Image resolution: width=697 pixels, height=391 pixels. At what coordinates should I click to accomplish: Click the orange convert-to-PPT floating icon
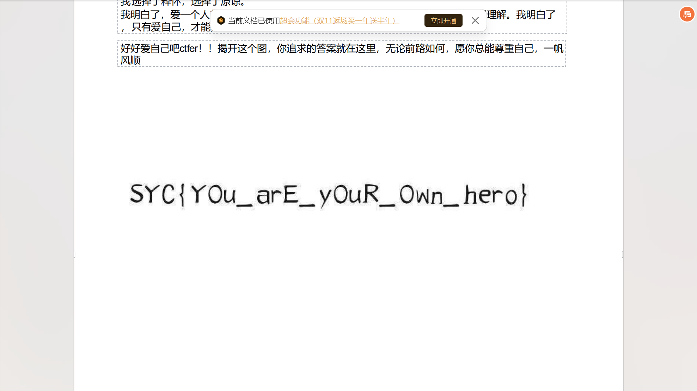(686, 14)
